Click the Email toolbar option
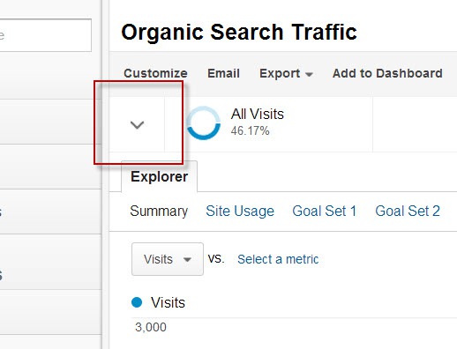Screen dimensions: 457x349 click(x=223, y=73)
